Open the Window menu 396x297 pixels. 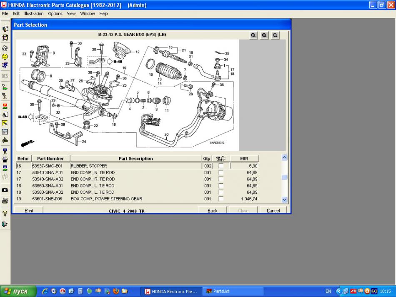(x=88, y=14)
